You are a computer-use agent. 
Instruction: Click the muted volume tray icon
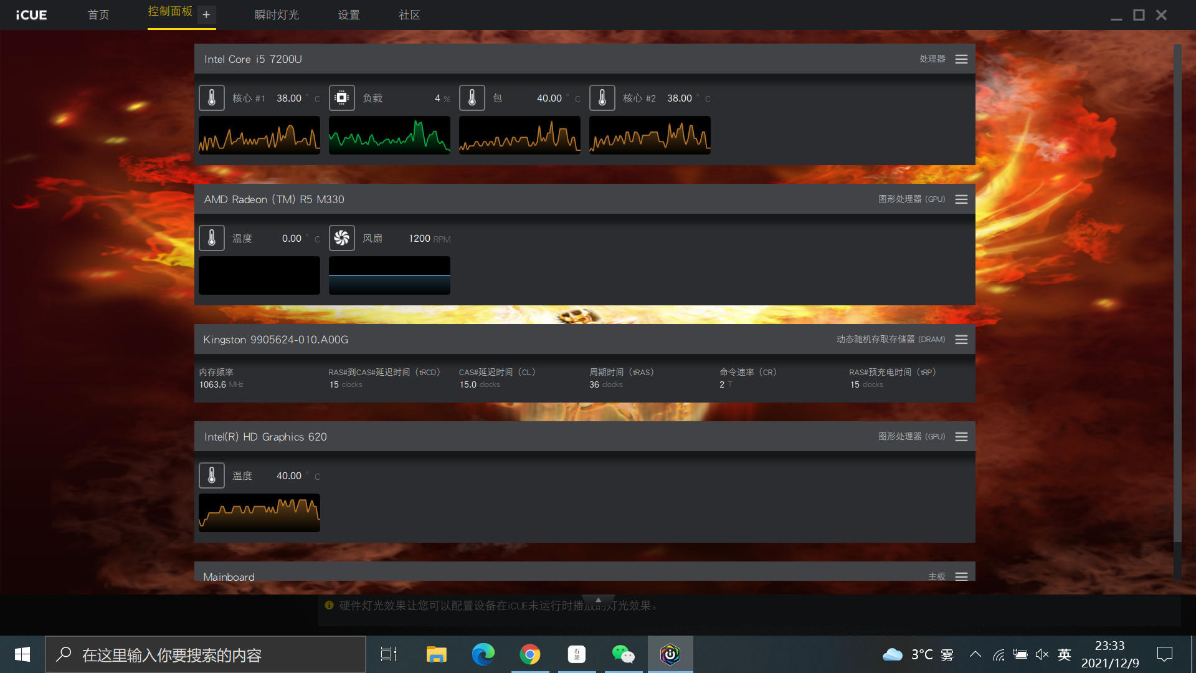[x=1042, y=654]
